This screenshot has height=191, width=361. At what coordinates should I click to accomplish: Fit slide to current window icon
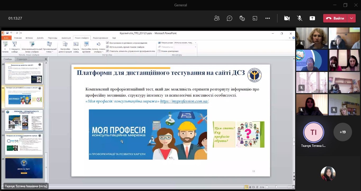pyautogui.click(x=293, y=187)
